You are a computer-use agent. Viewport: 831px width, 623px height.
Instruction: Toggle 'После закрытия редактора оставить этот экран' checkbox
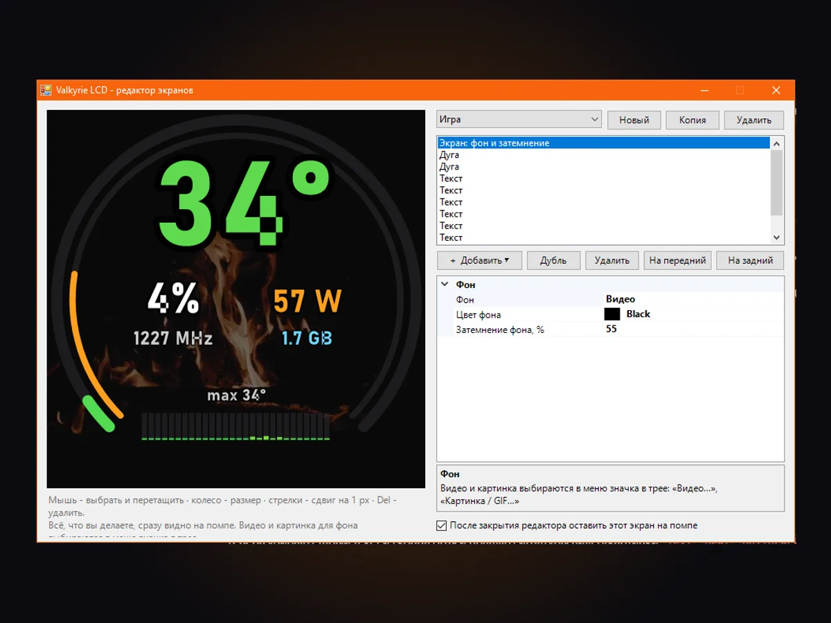(442, 525)
